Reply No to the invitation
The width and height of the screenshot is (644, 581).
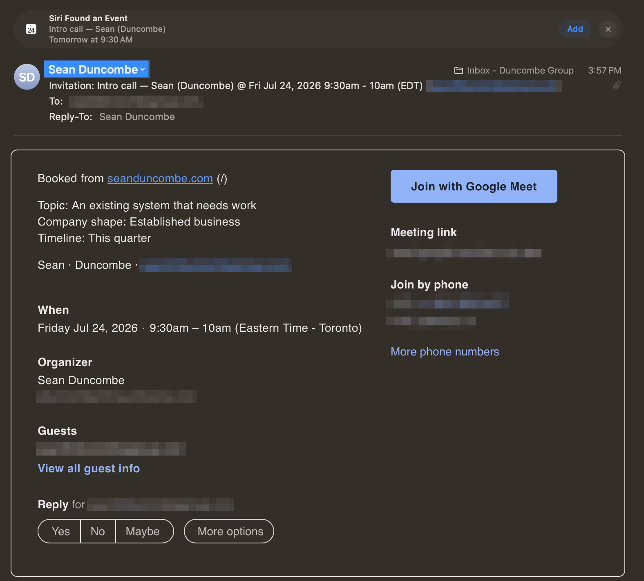(x=98, y=531)
